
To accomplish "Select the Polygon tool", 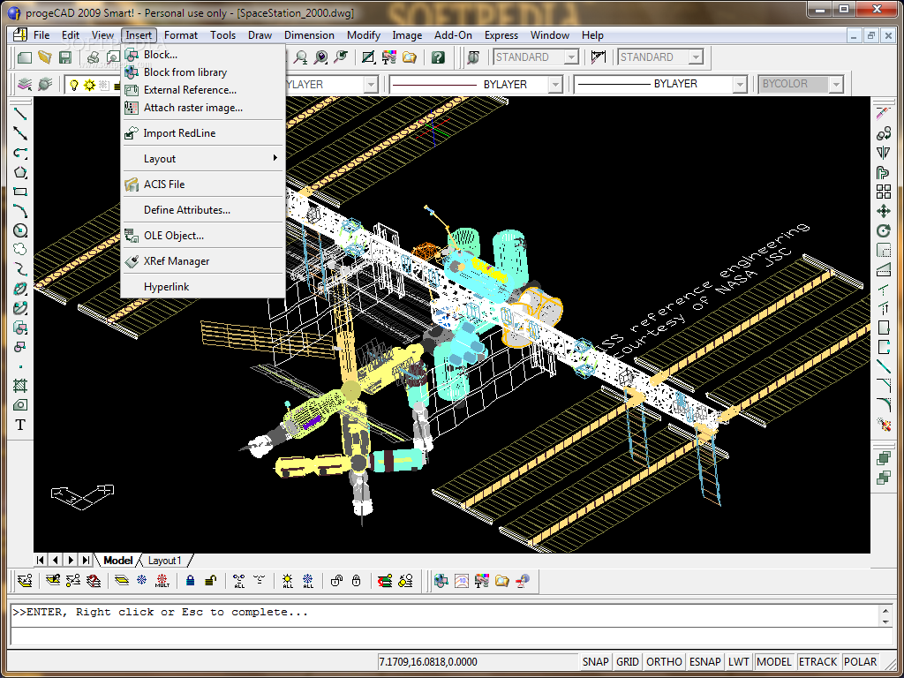I will (20, 172).
